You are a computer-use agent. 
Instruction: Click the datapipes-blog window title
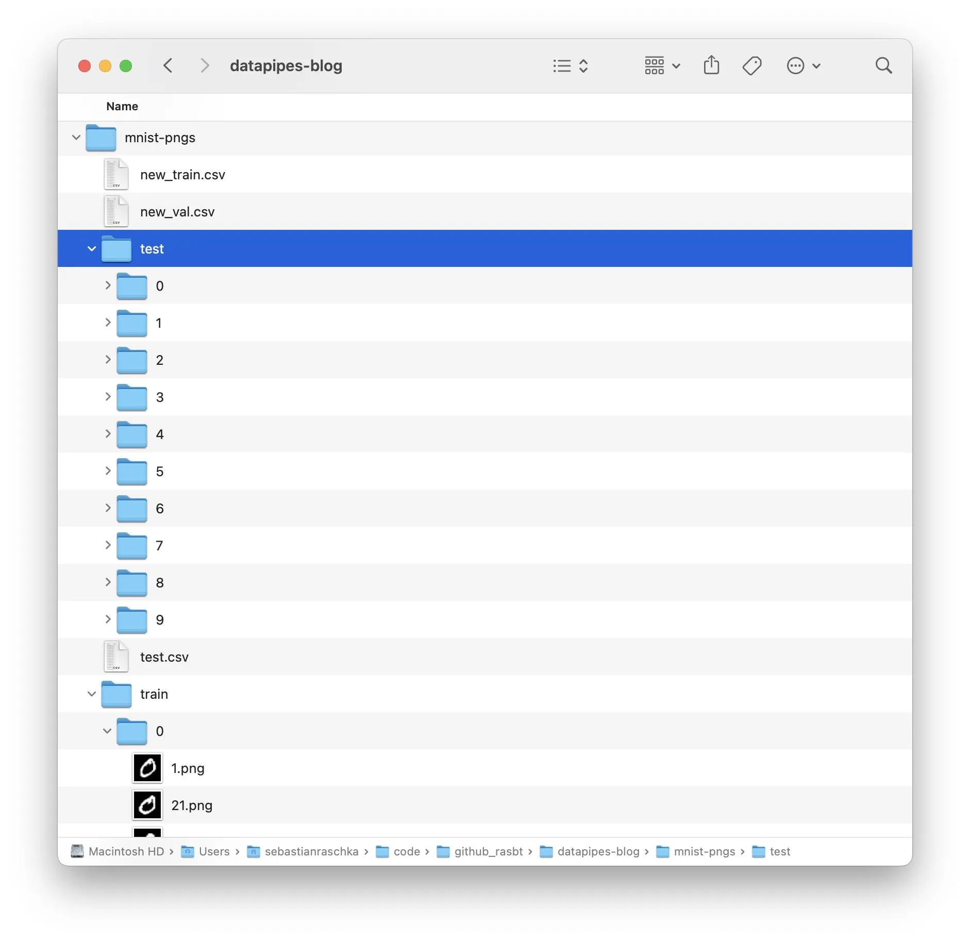click(x=286, y=66)
